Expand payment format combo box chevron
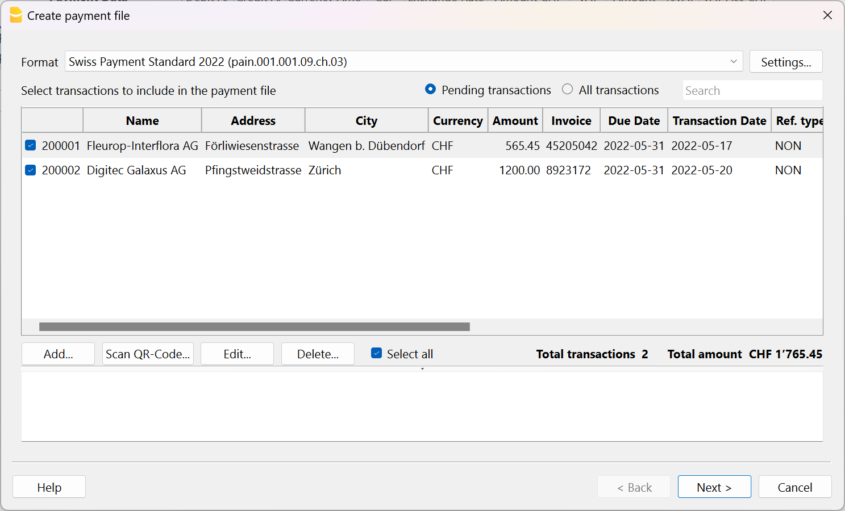The image size is (845, 511). (734, 61)
